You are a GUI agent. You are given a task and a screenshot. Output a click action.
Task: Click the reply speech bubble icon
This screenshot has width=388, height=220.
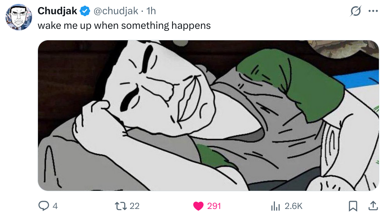click(43, 206)
